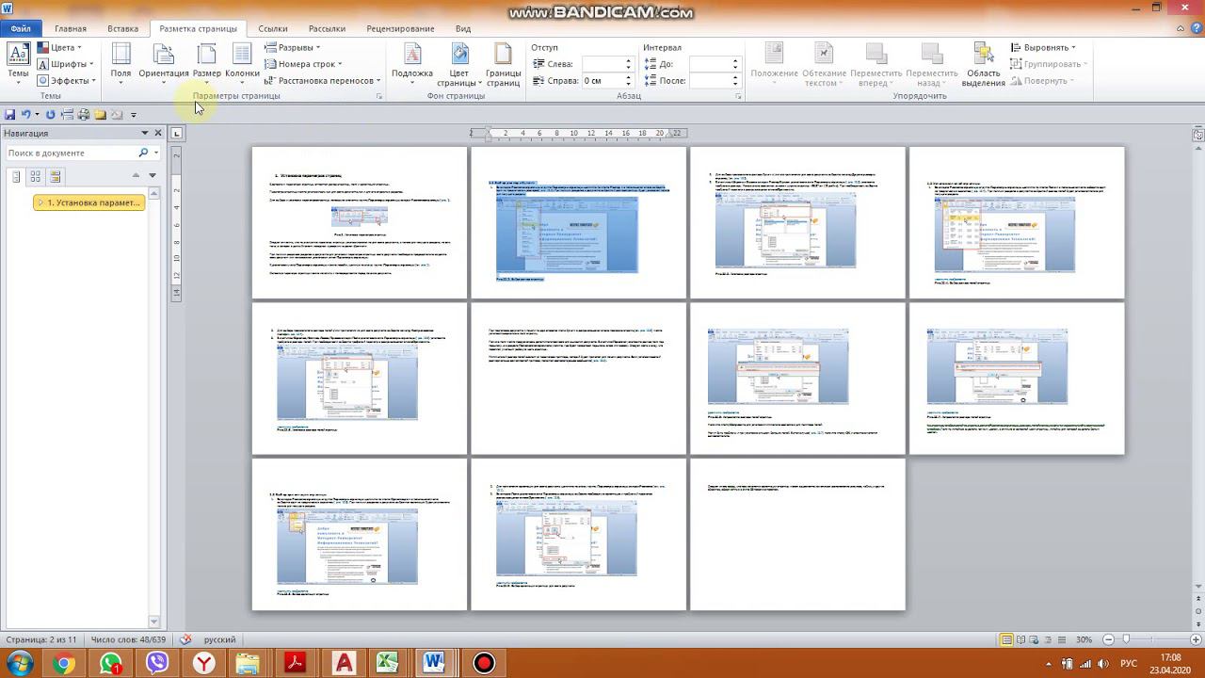Open the Цвет страницы page color menu
1205x678 pixels.
click(x=459, y=63)
